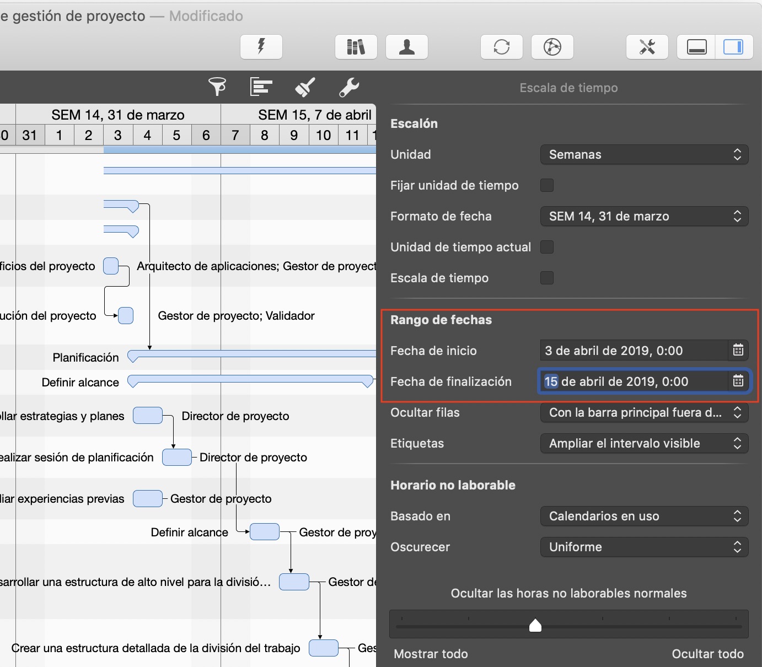The width and height of the screenshot is (762, 667).
Task: Click the Escala de tiempo panel title
Action: click(568, 87)
